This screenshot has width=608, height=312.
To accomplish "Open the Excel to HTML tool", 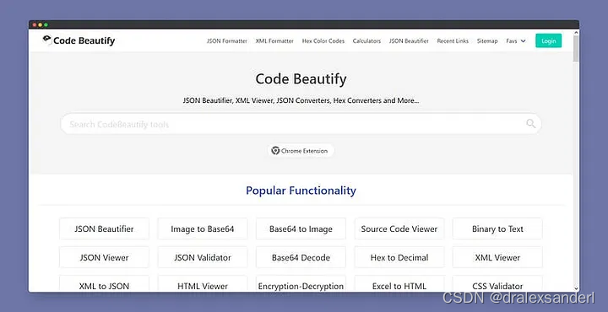I will [x=399, y=283].
